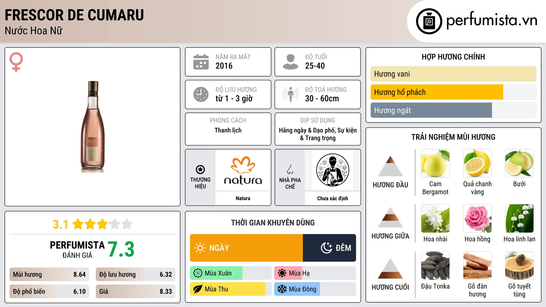Click the Hương hổ phách accord bar
The image size is (546, 307).
(x=453, y=92)
